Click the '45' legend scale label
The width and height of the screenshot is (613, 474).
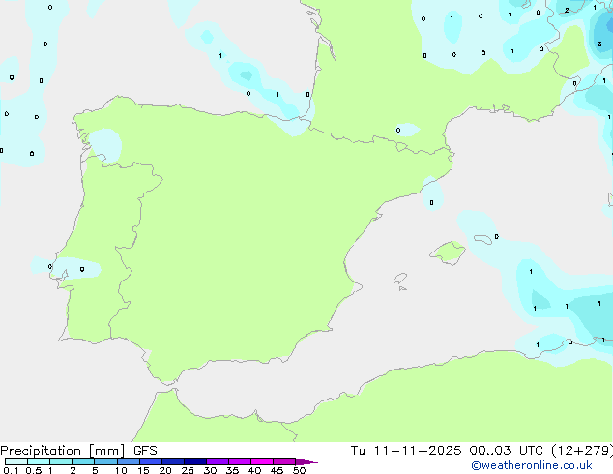coord(277,470)
